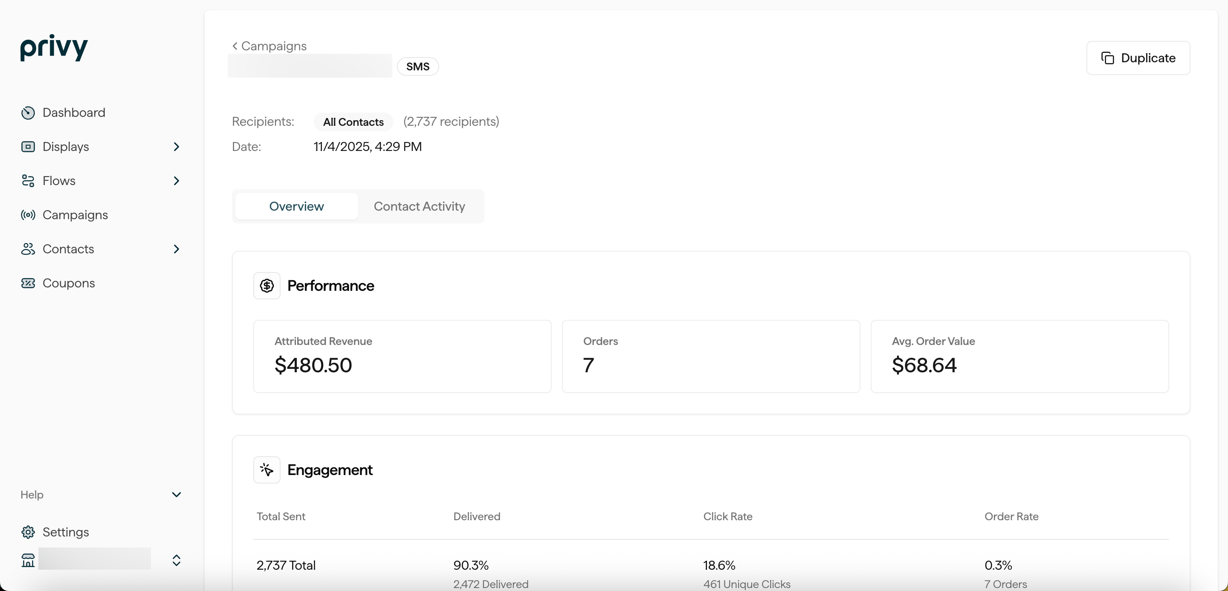This screenshot has height=591, width=1228.
Task: Click the storefront icon at sidebar bottom
Action: coord(28,560)
